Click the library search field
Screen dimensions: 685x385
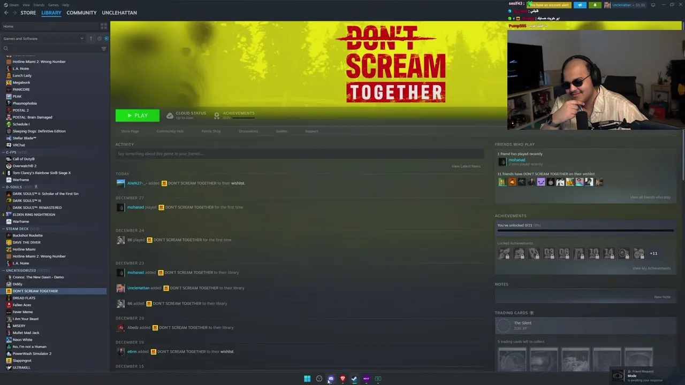click(x=51, y=49)
